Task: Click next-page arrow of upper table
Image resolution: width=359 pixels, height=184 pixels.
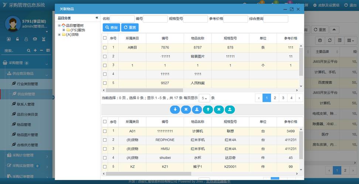Action: (299, 98)
